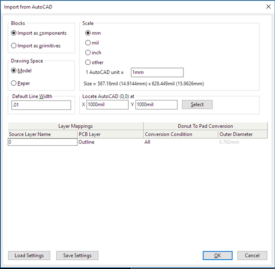Click the Conversion Condition column header
Viewport: 275px width, 269px height.
181,134
